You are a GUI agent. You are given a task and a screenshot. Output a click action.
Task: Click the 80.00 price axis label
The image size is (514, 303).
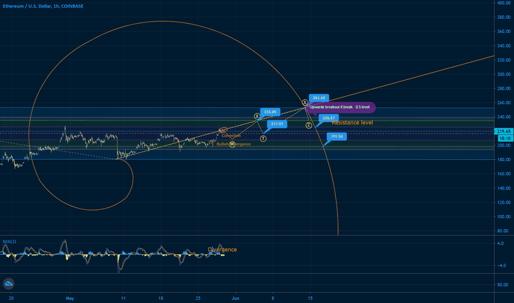coord(503,231)
